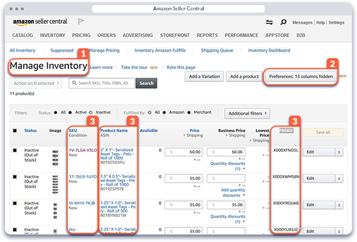Click Edit button for X000XFNOSL row
Image resolution: width=357 pixels, height=242 pixels.
pyautogui.click(x=319, y=152)
